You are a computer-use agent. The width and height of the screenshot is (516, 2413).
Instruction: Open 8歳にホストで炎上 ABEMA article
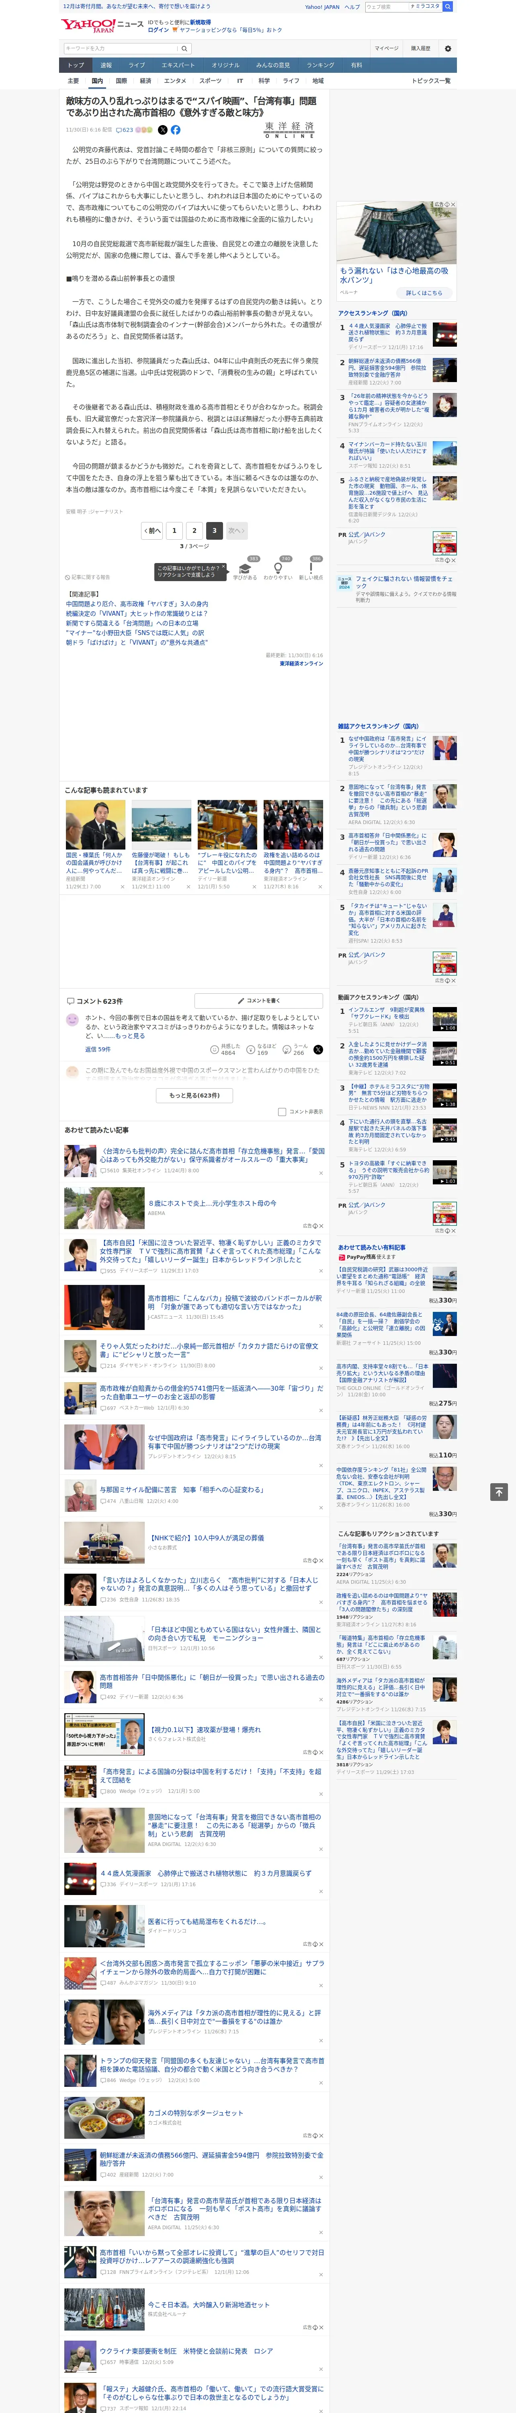click(x=212, y=1204)
